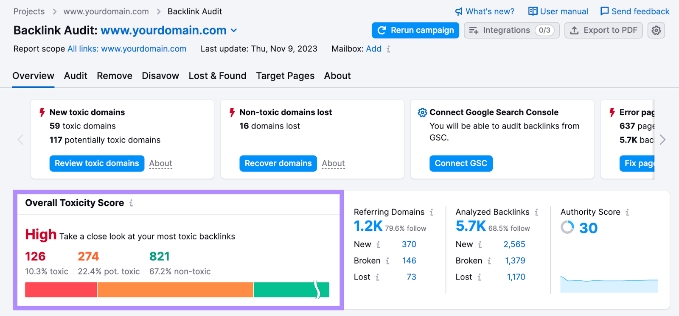This screenshot has width=679, height=316.
Task: Click info icon next to Analyzed Backlinks
Action: (536, 212)
